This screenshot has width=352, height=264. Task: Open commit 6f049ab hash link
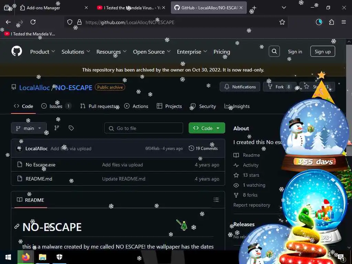pos(152,148)
